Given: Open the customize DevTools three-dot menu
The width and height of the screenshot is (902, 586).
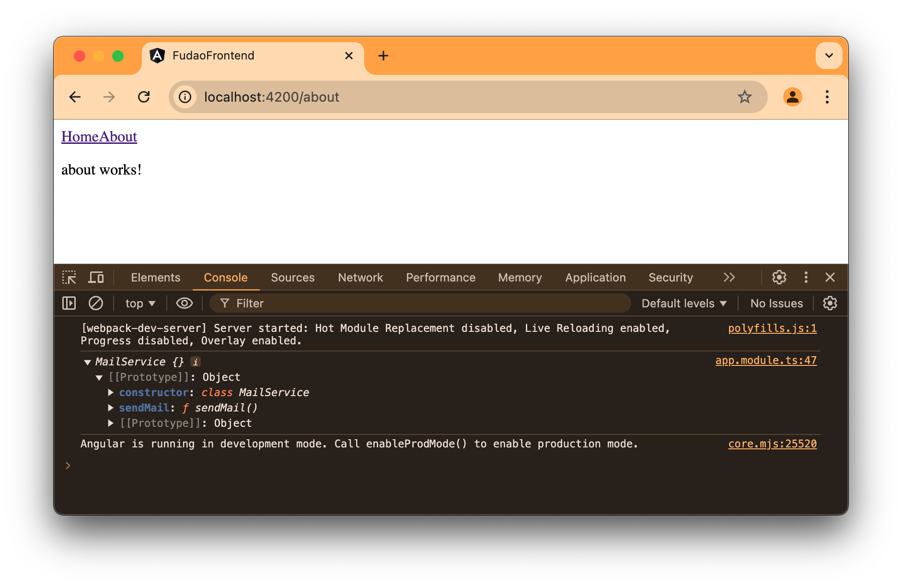Looking at the screenshot, I should [x=806, y=277].
